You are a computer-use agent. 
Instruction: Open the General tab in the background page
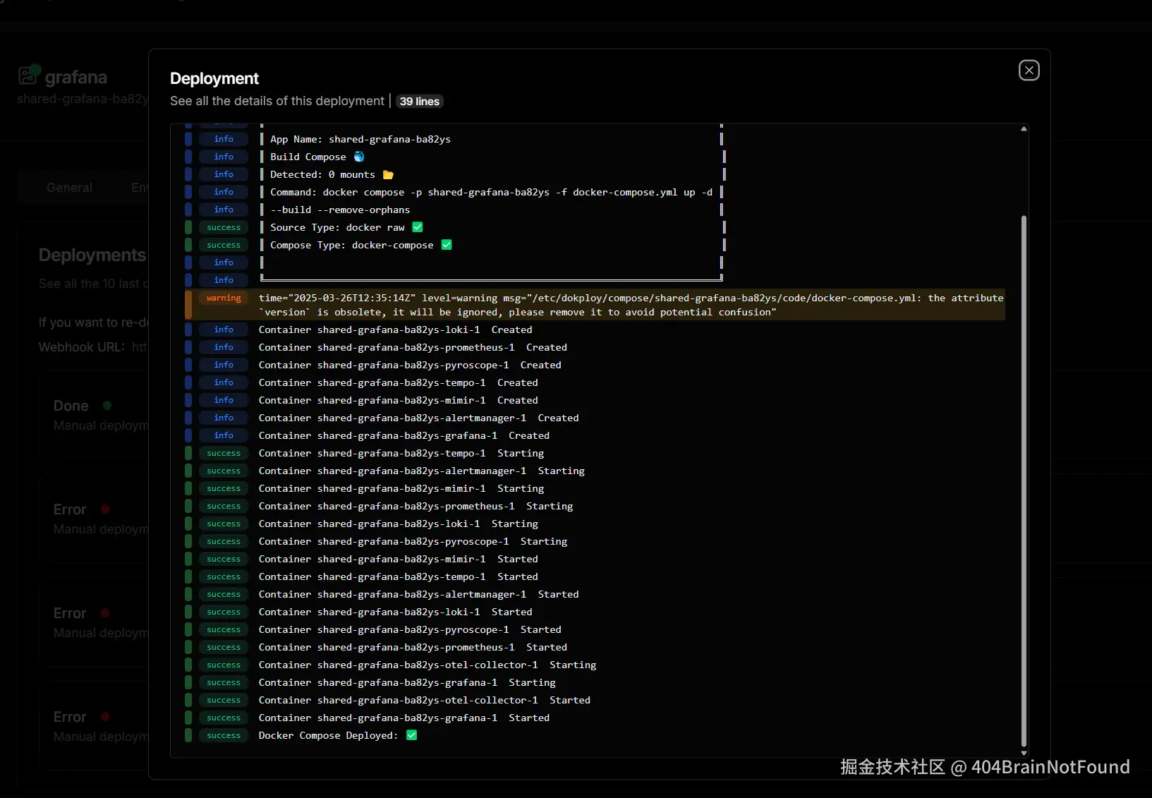pyautogui.click(x=69, y=188)
